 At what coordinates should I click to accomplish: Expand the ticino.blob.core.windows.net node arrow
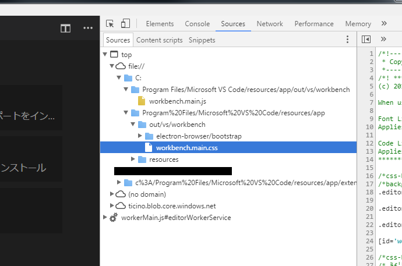coord(112,205)
